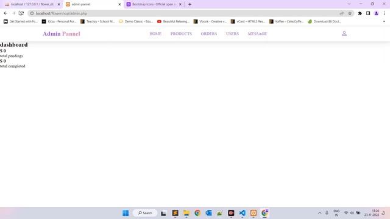Open the tab search dropdown arrow
The image size is (390, 219).
349,4
